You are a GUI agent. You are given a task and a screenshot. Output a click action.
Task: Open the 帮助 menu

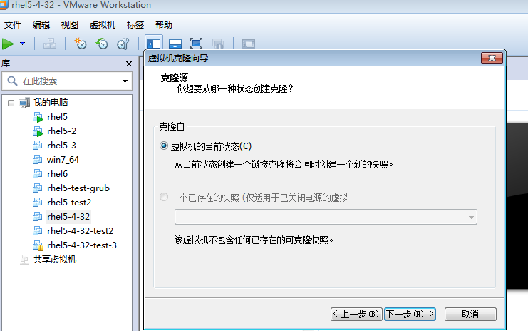164,24
